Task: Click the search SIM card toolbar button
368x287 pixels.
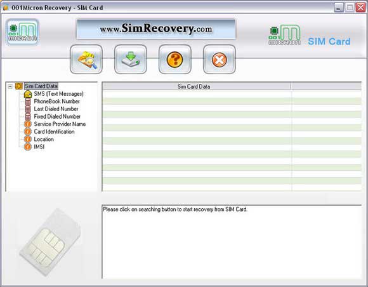Action: click(x=86, y=59)
